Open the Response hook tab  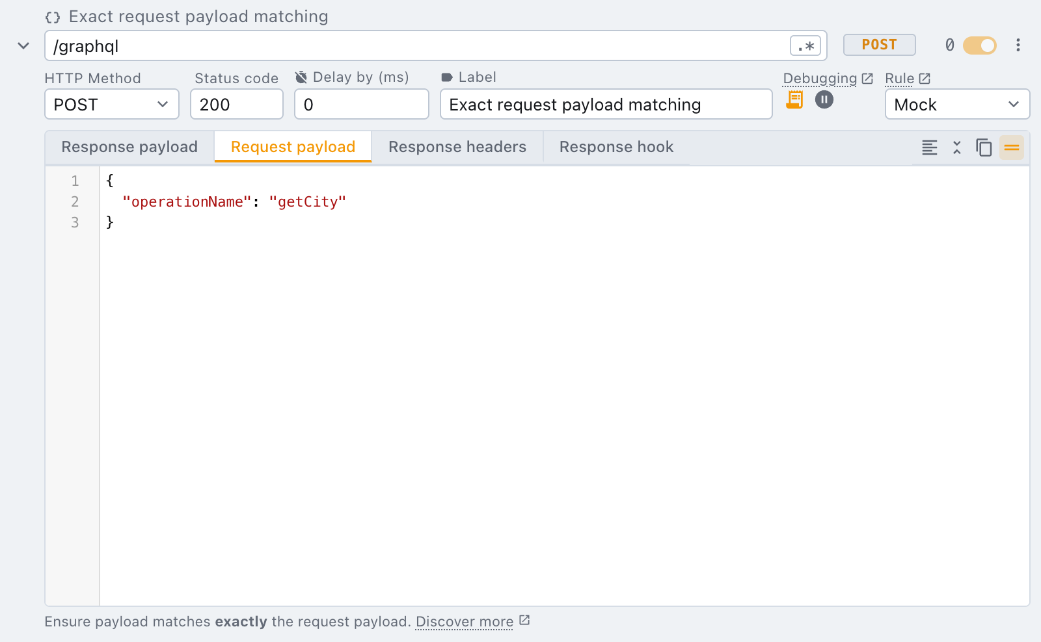coord(616,147)
